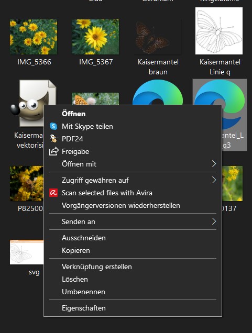Select the butterfly photo behind the menu top

95,99
